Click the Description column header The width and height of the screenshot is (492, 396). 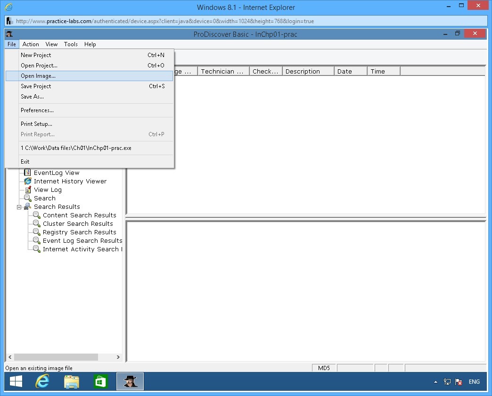(308, 71)
